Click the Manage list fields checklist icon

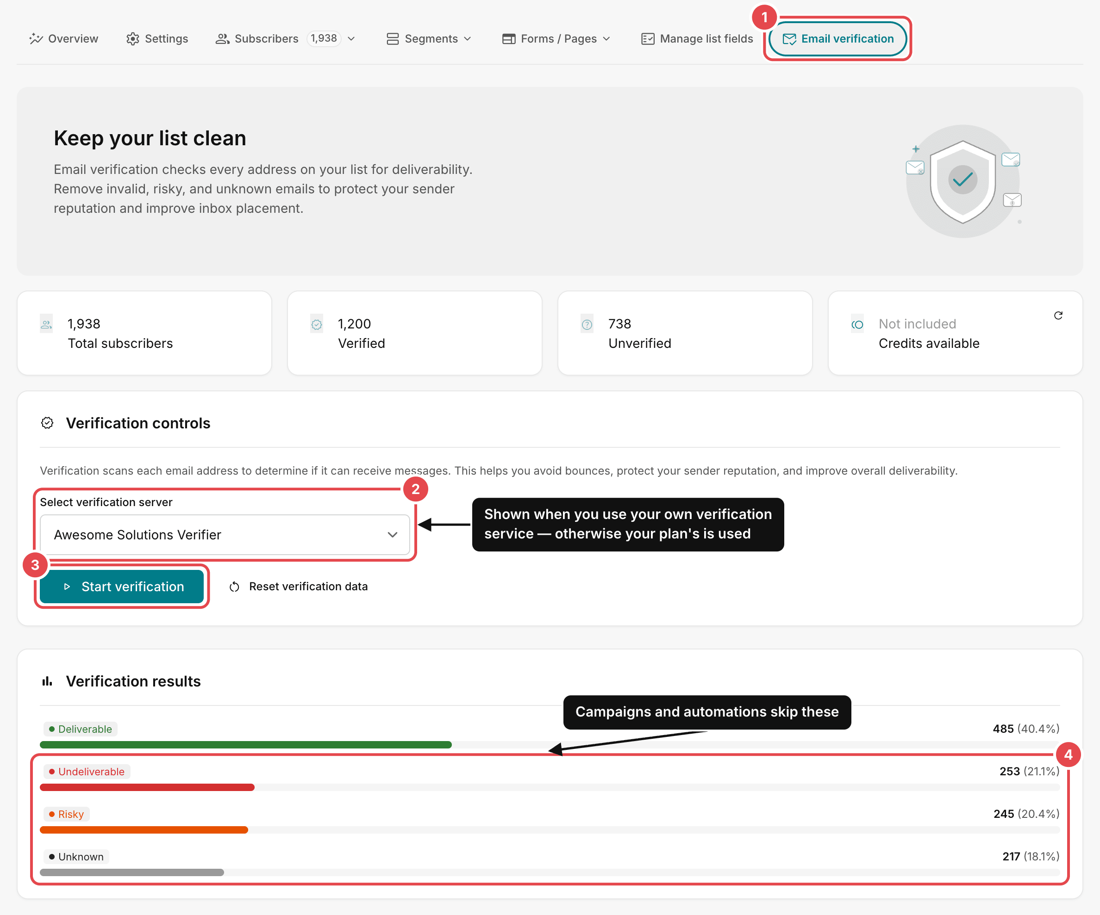[648, 39]
